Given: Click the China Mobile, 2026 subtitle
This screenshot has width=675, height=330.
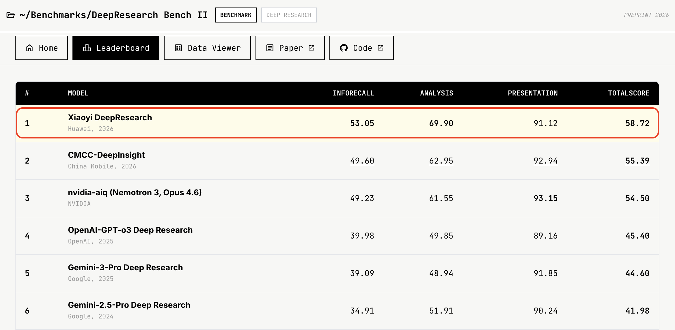Looking at the screenshot, I should (102, 166).
